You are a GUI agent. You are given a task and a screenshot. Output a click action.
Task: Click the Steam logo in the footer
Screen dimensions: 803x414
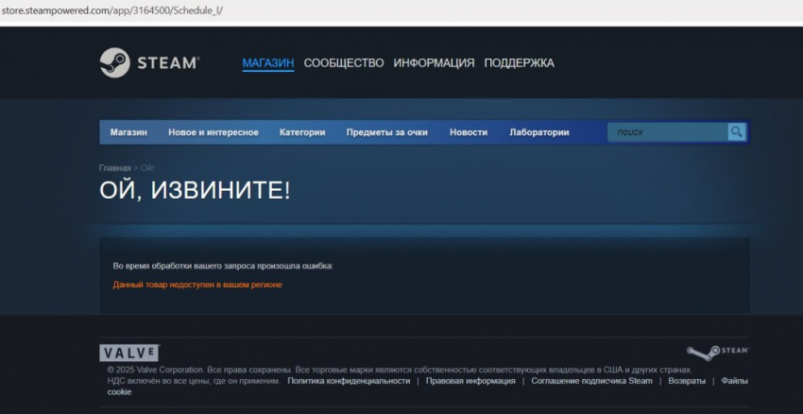point(717,351)
